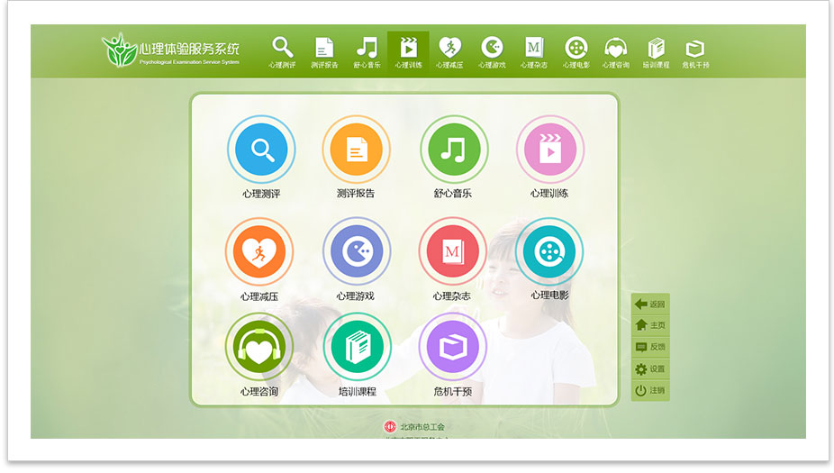Open 设置 settings gear button

[649, 368]
